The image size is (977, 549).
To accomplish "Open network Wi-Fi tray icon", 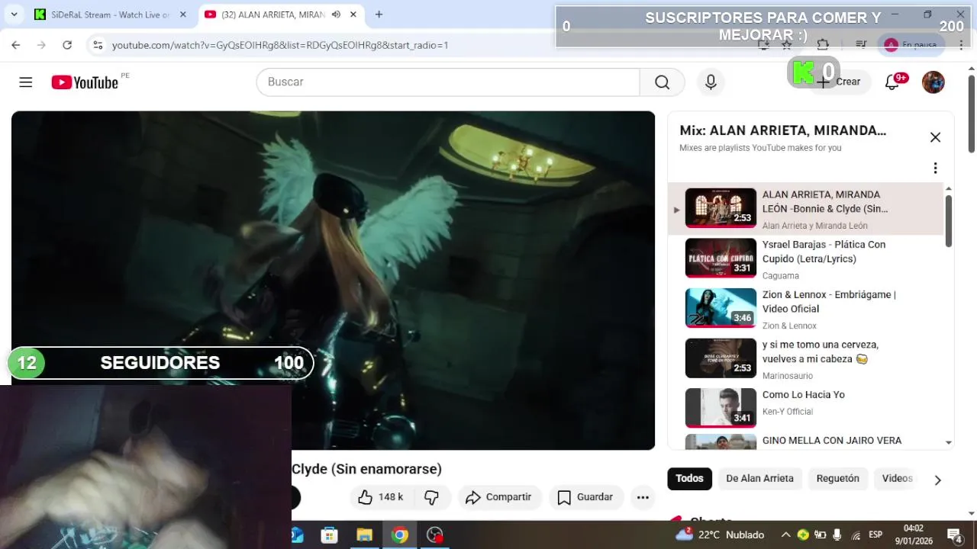I will tap(856, 535).
